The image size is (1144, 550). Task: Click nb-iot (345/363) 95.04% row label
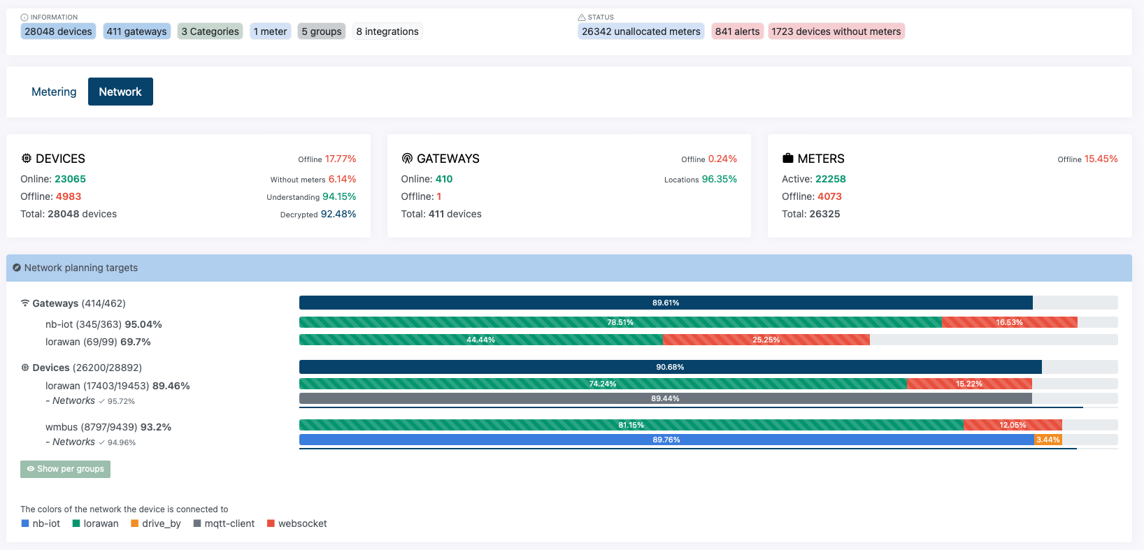103,324
